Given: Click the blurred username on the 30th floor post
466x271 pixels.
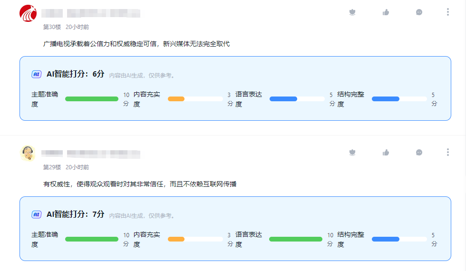Looking at the screenshot, I should pyautogui.click(x=90, y=13).
